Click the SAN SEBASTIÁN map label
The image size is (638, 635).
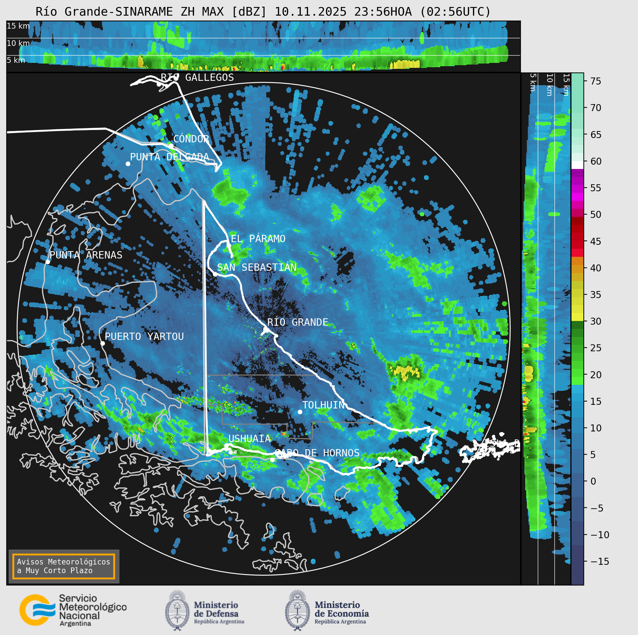click(x=257, y=267)
